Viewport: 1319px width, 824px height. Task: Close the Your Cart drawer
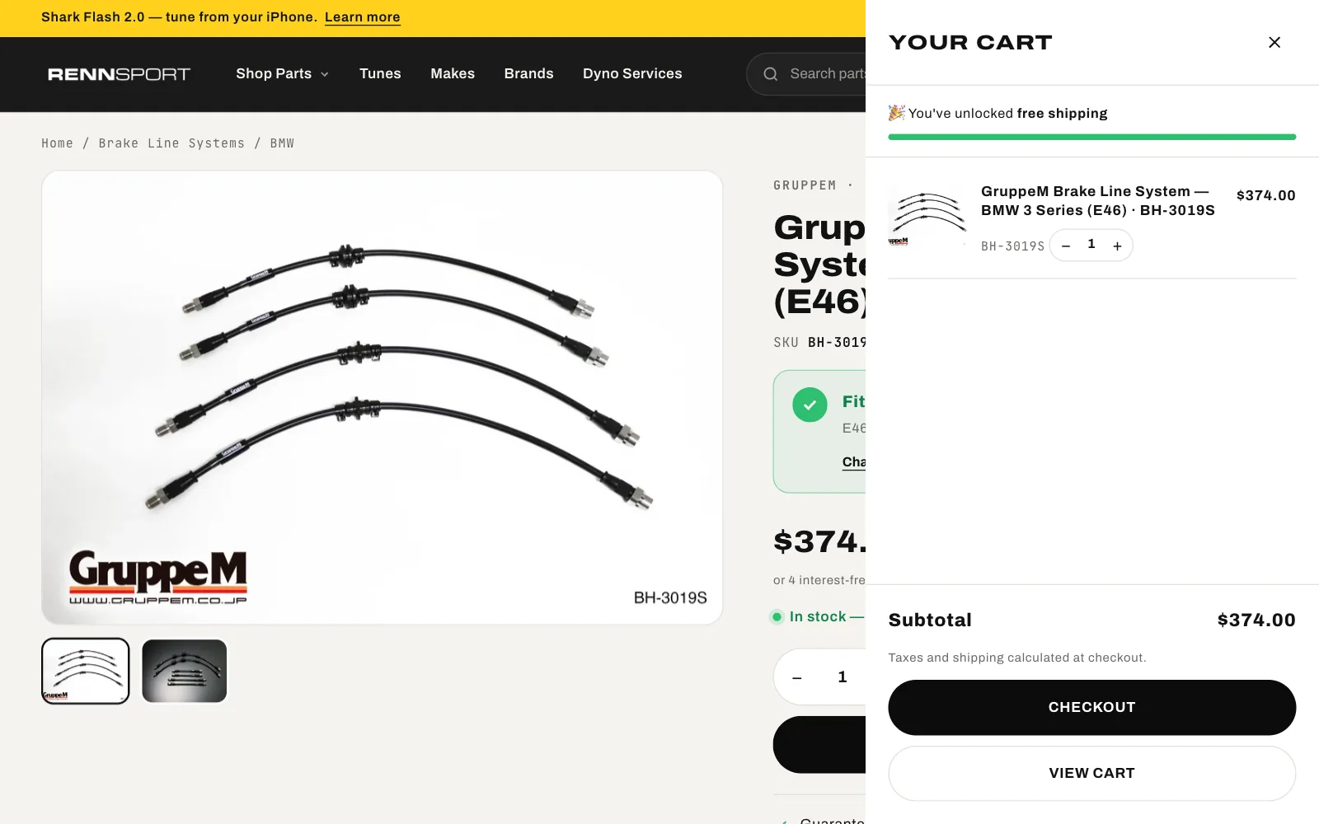[x=1274, y=42]
